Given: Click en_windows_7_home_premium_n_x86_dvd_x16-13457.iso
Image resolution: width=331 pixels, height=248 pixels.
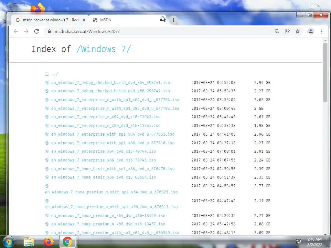Looking at the screenshot, I should click(108, 224).
